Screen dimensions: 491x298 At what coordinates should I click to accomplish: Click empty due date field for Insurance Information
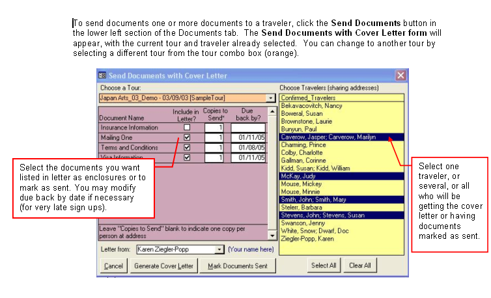(248, 128)
